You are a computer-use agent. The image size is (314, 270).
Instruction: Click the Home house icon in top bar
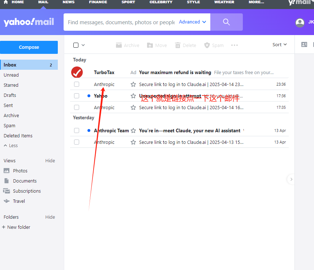(6, 2)
